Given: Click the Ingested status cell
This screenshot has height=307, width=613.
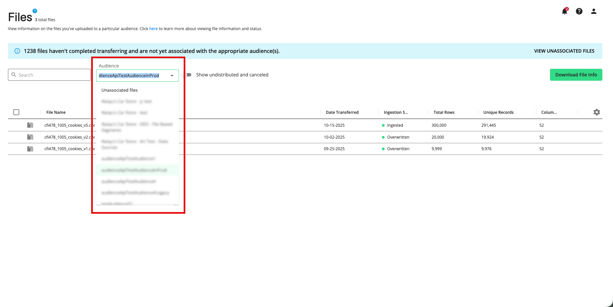Looking at the screenshot, I should pyautogui.click(x=393, y=125).
